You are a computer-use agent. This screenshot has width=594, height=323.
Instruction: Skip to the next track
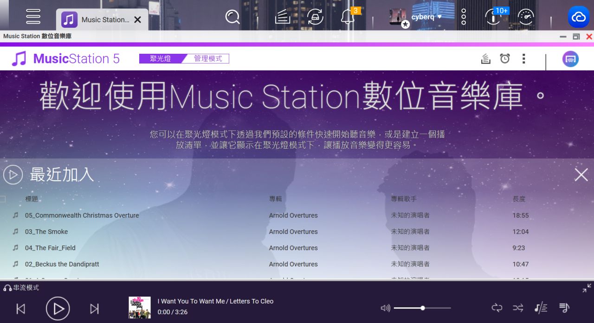pyautogui.click(x=94, y=309)
